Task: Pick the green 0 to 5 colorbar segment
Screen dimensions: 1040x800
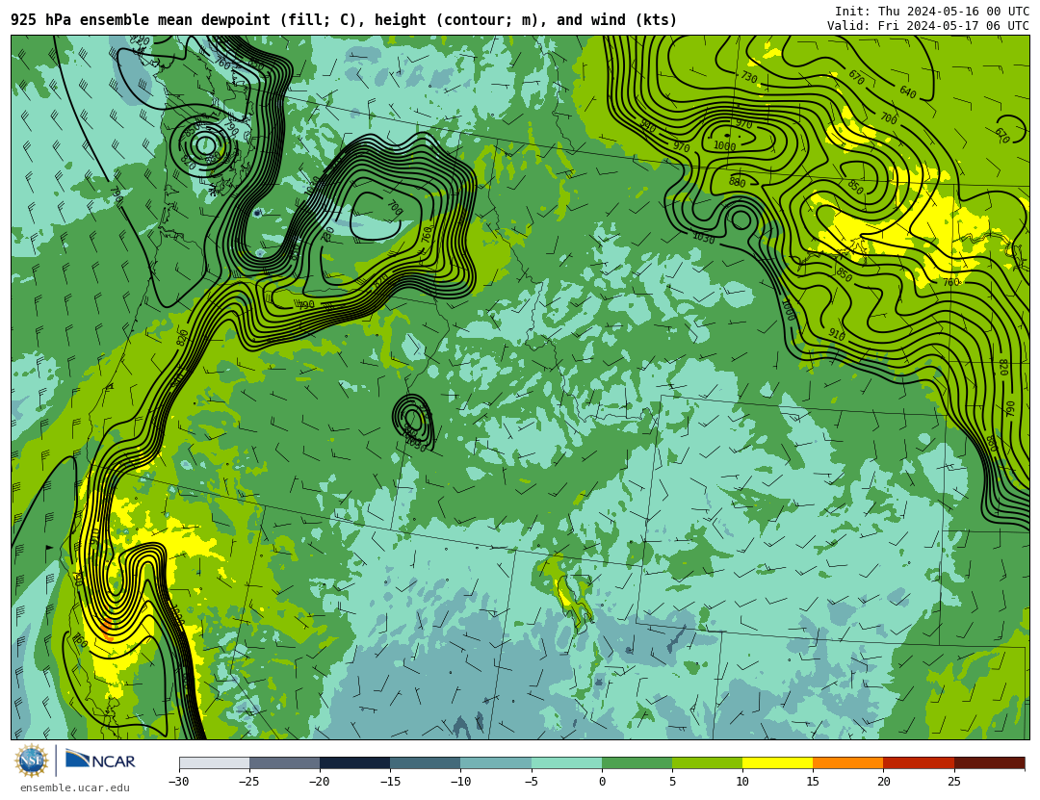Action: (637, 763)
